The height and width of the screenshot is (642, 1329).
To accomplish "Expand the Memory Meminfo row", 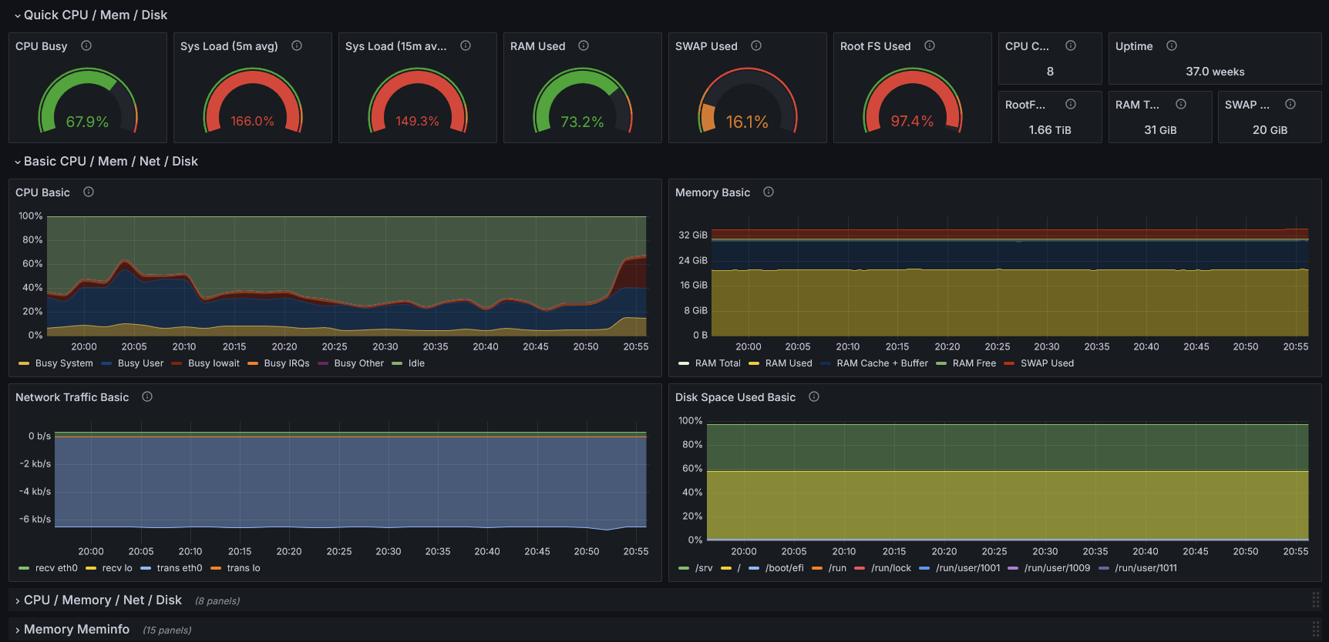I will pos(72,629).
